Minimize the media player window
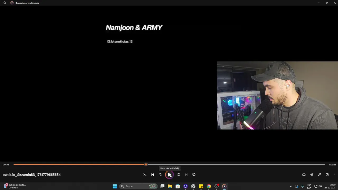The height and width of the screenshot is (190, 338). (x=318, y=3)
